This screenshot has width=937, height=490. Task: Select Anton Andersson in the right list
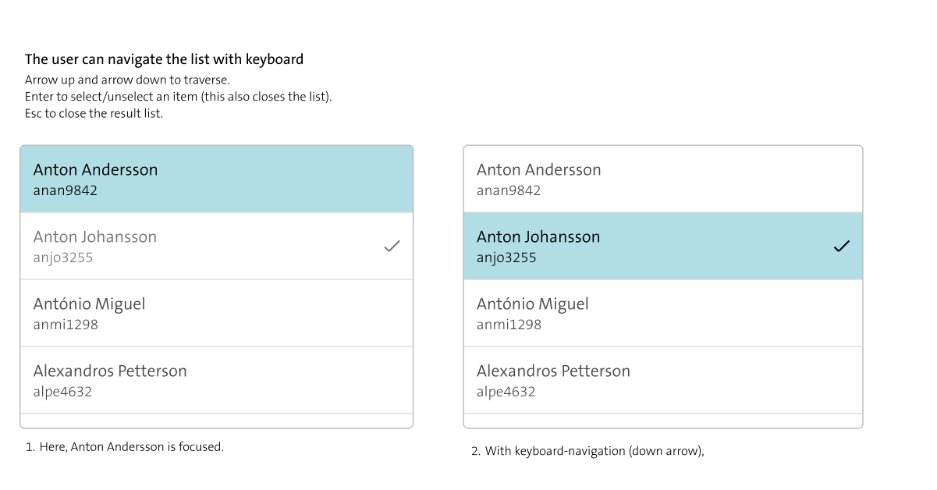[538, 170]
